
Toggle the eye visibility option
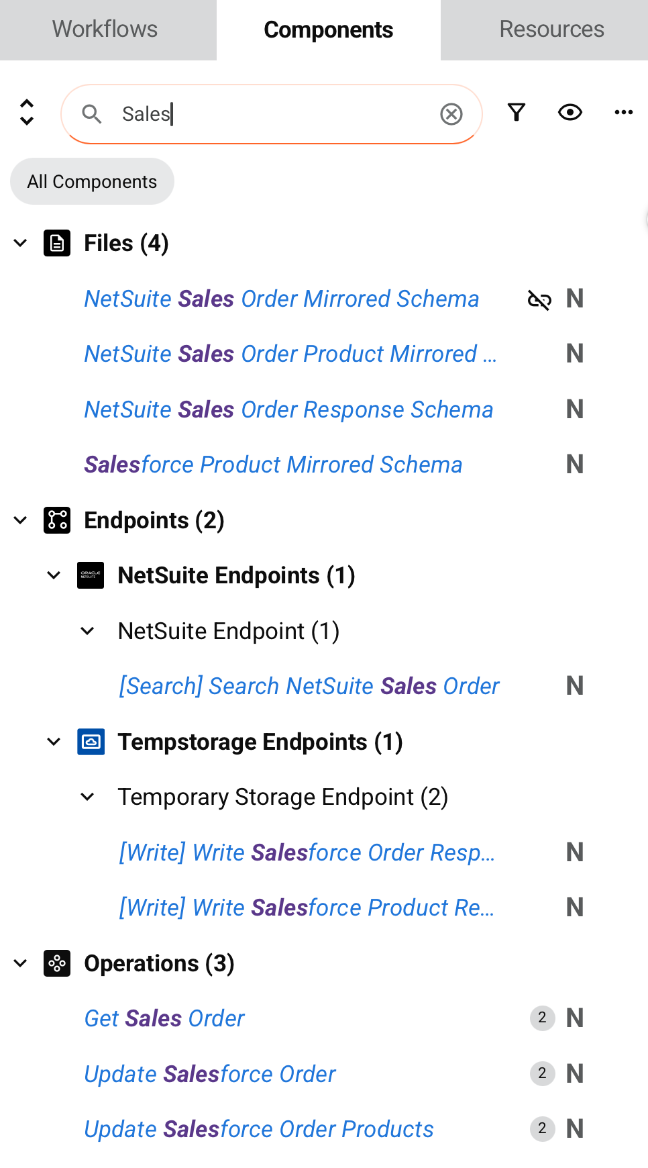click(x=570, y=112)
